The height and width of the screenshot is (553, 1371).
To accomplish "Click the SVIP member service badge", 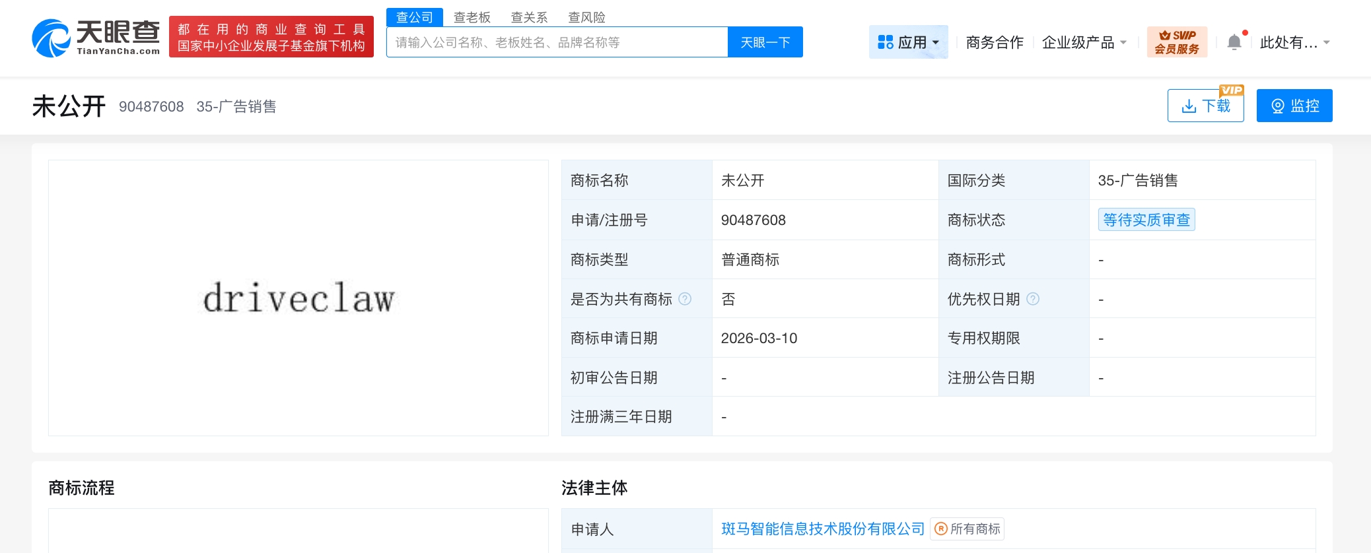I will 1177,42.
